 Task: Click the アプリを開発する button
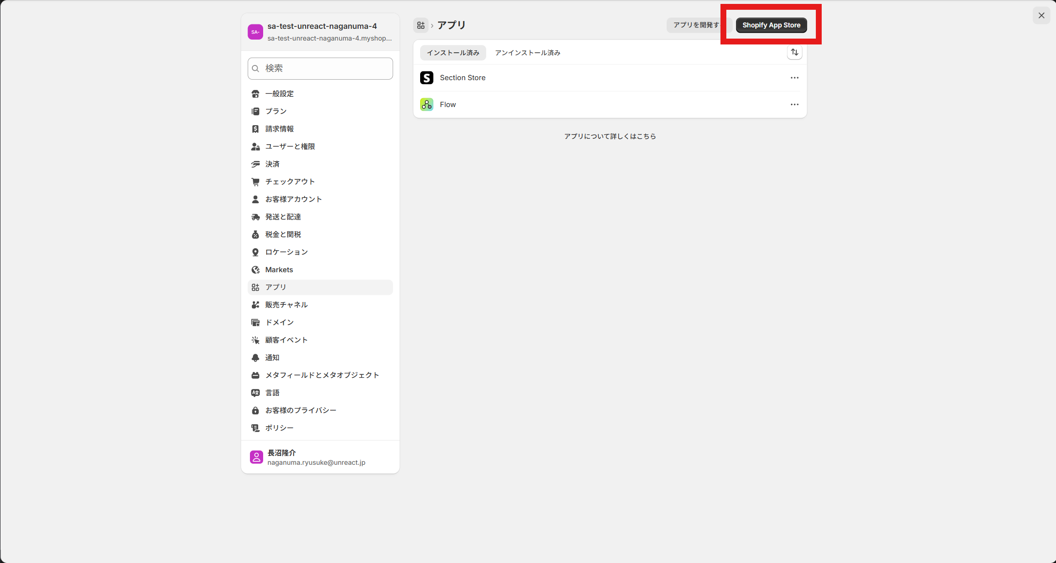click(697, 25)
